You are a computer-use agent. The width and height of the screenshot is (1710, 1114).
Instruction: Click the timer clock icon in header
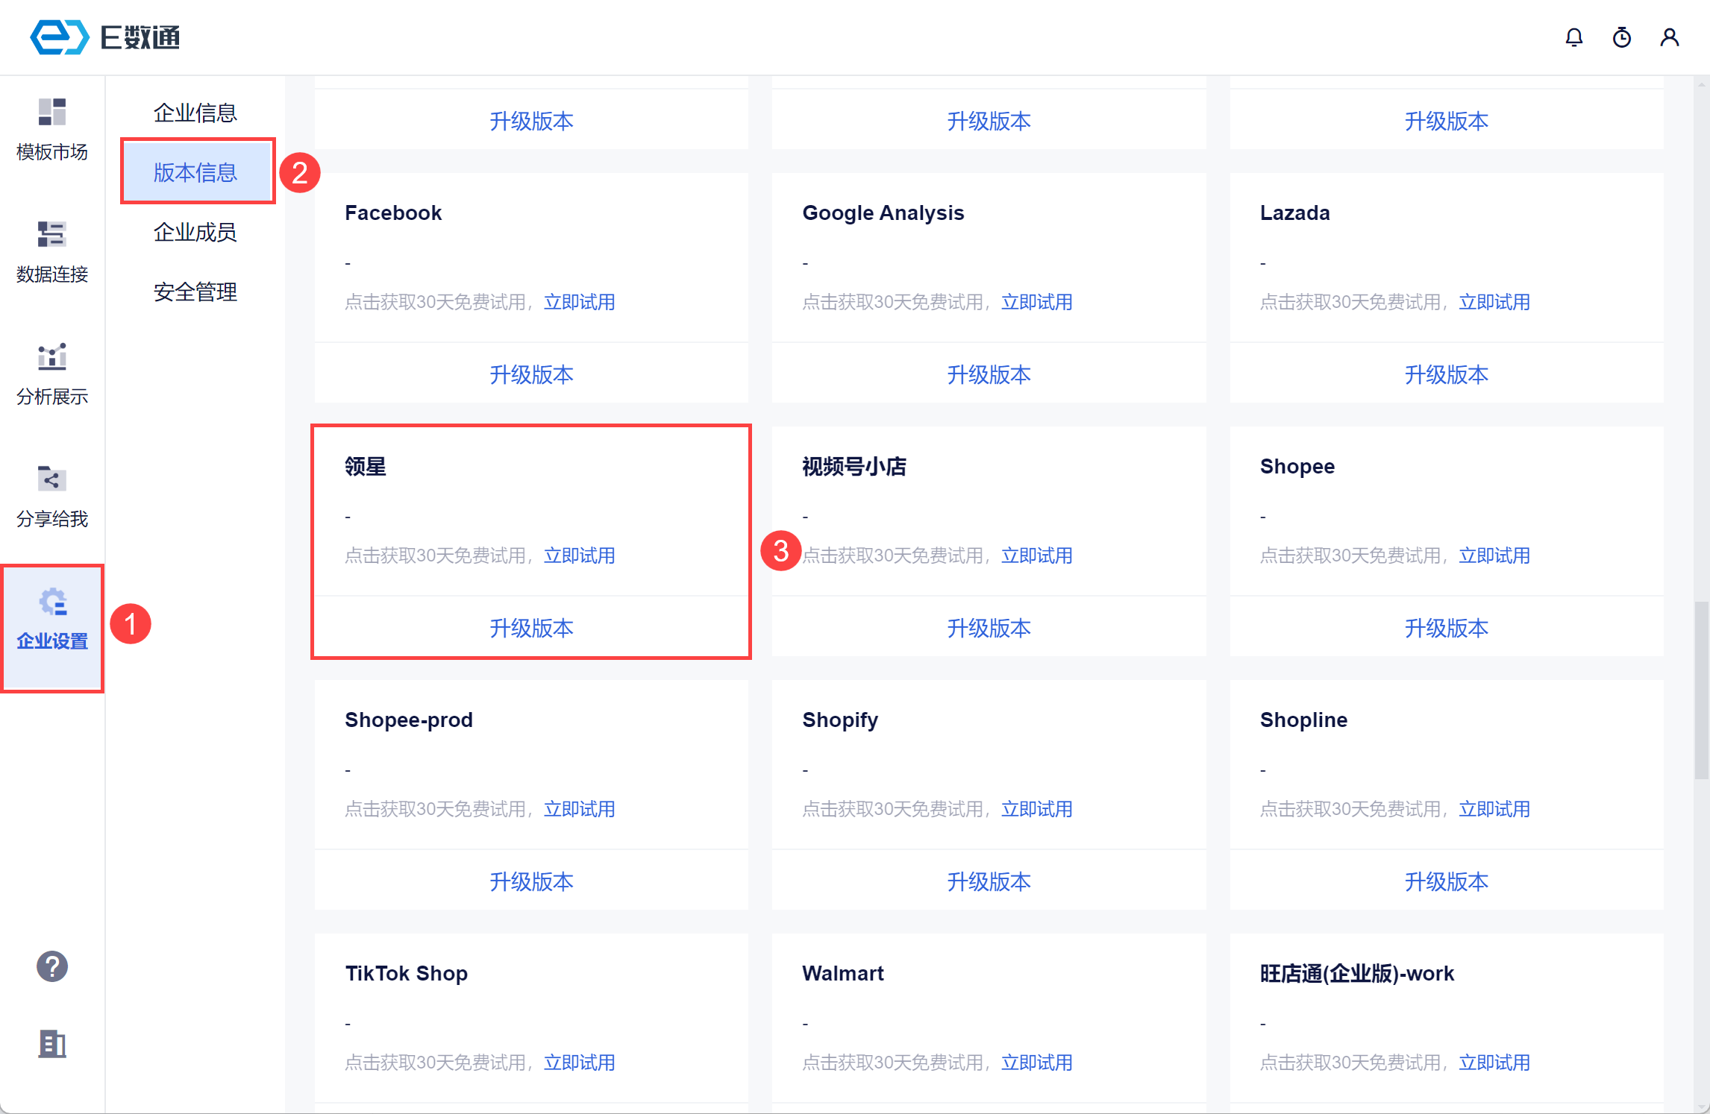click(1621, 37)
